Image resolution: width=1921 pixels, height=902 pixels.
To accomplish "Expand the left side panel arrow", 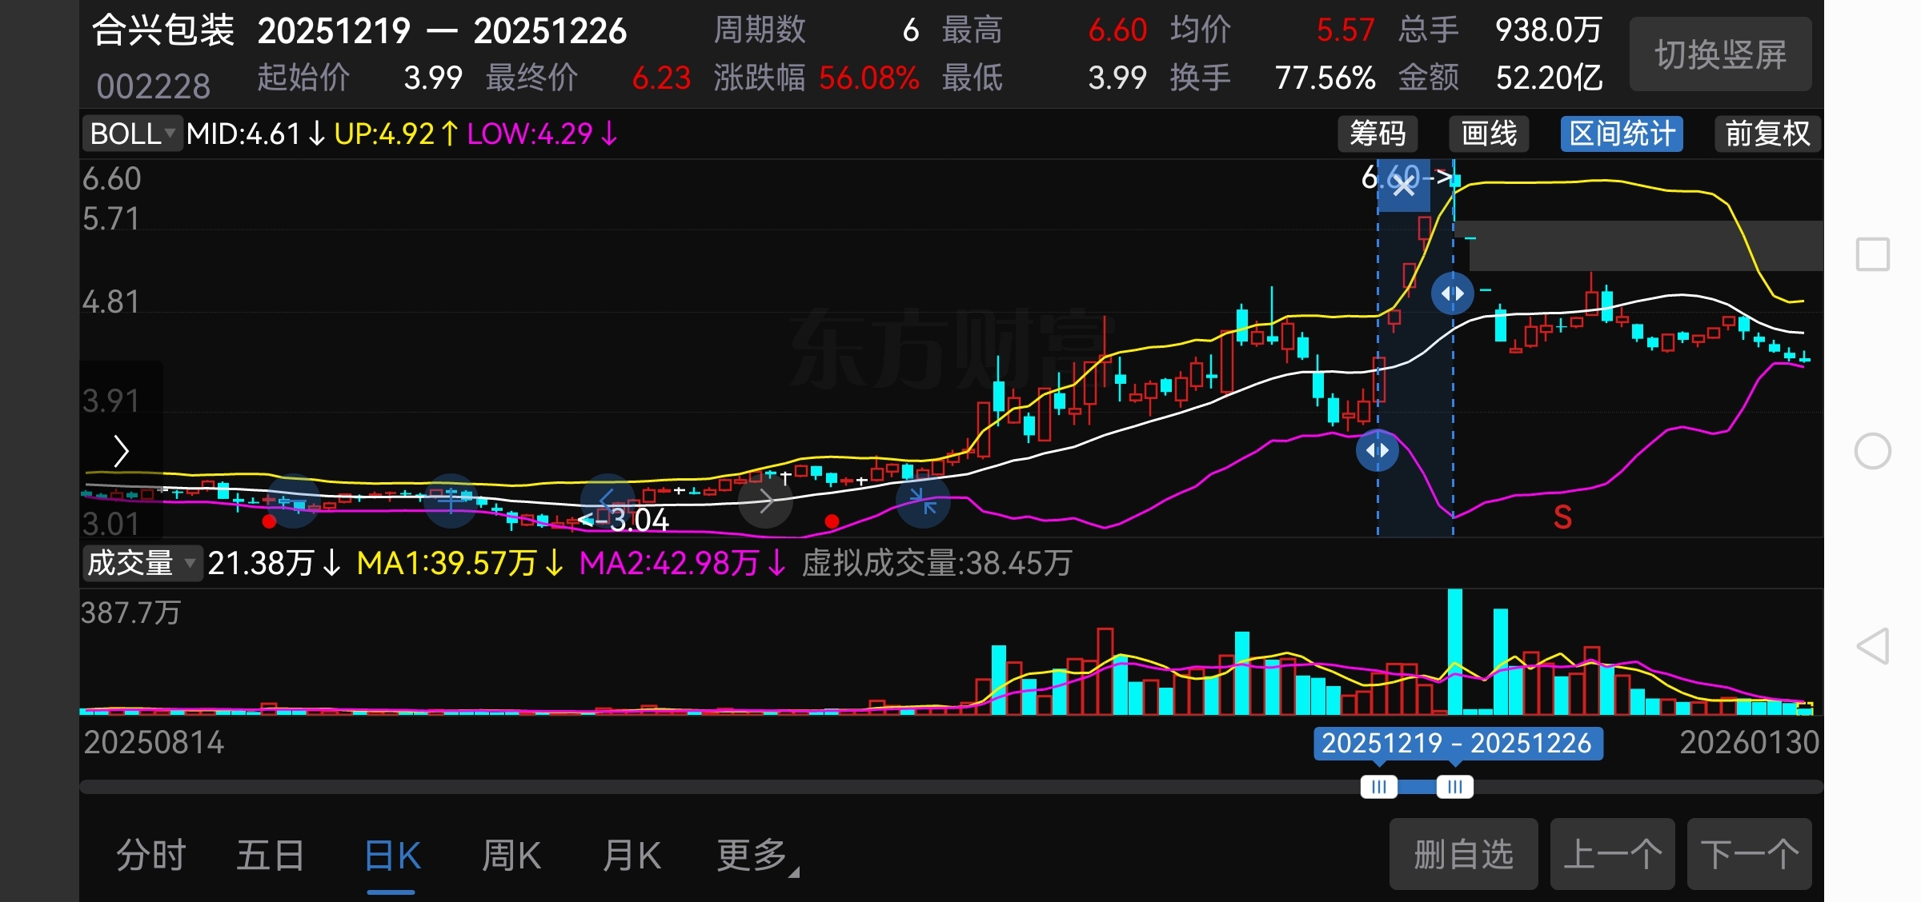I will click(x=121, y=451).
